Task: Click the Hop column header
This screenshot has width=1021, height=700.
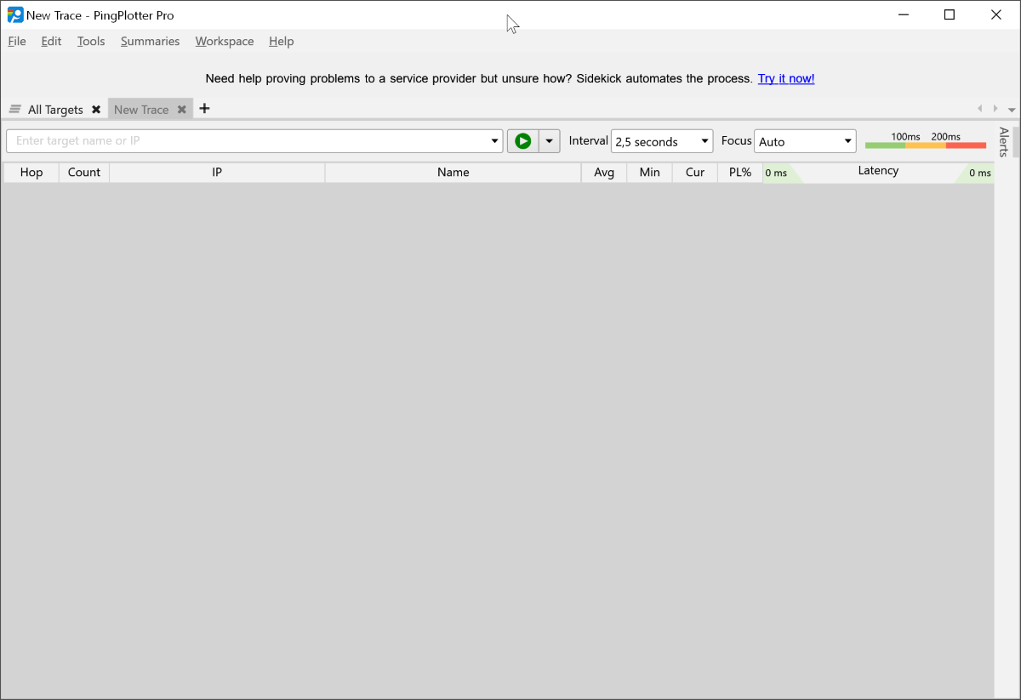Action: coord(31,172)
